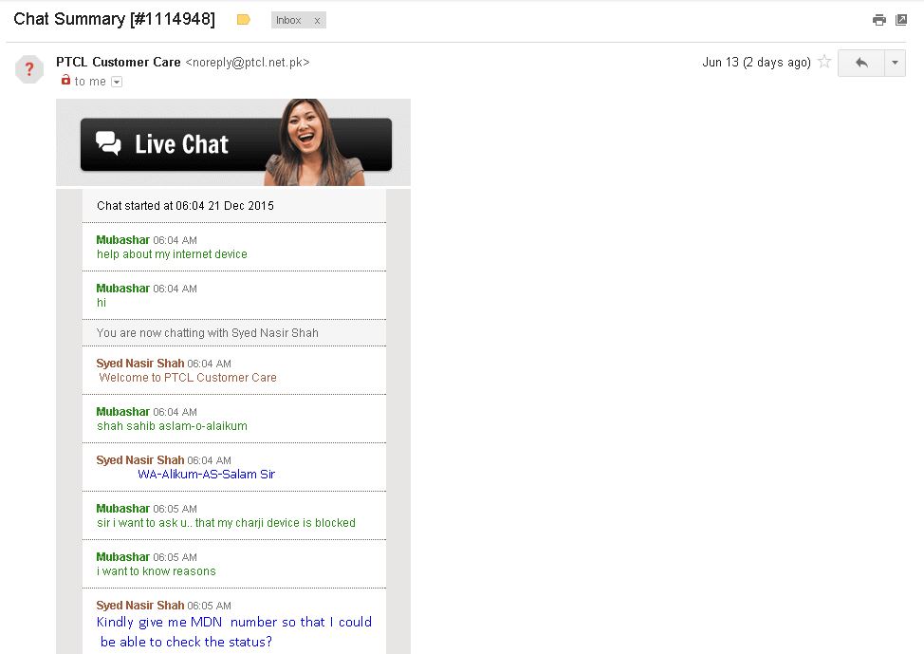
Task: Reply to the PTCL email
Action: (x=861, y=63)
